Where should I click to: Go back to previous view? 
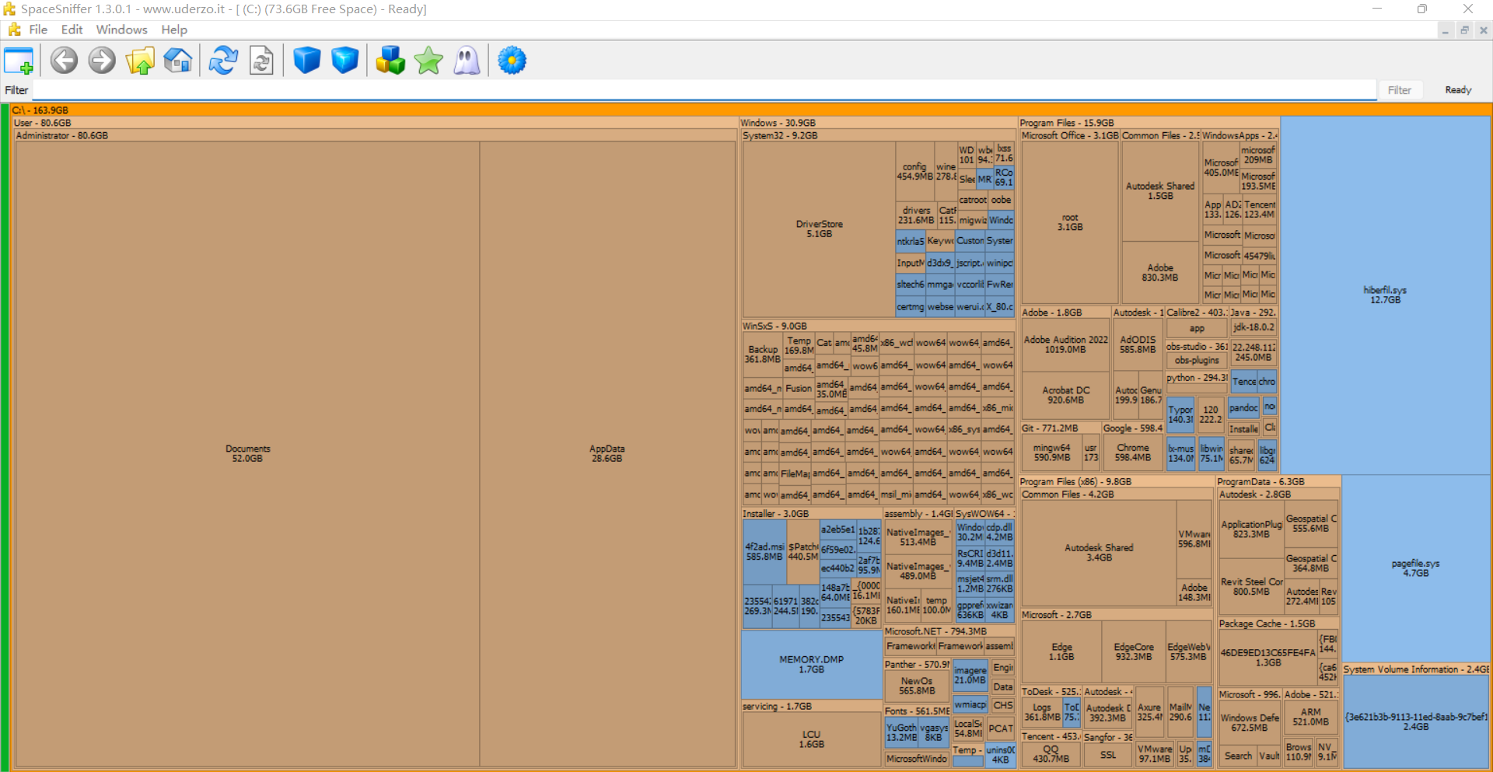coord(65,61)
